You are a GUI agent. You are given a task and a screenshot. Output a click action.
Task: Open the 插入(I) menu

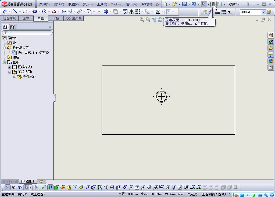click(x=88, y=4)
